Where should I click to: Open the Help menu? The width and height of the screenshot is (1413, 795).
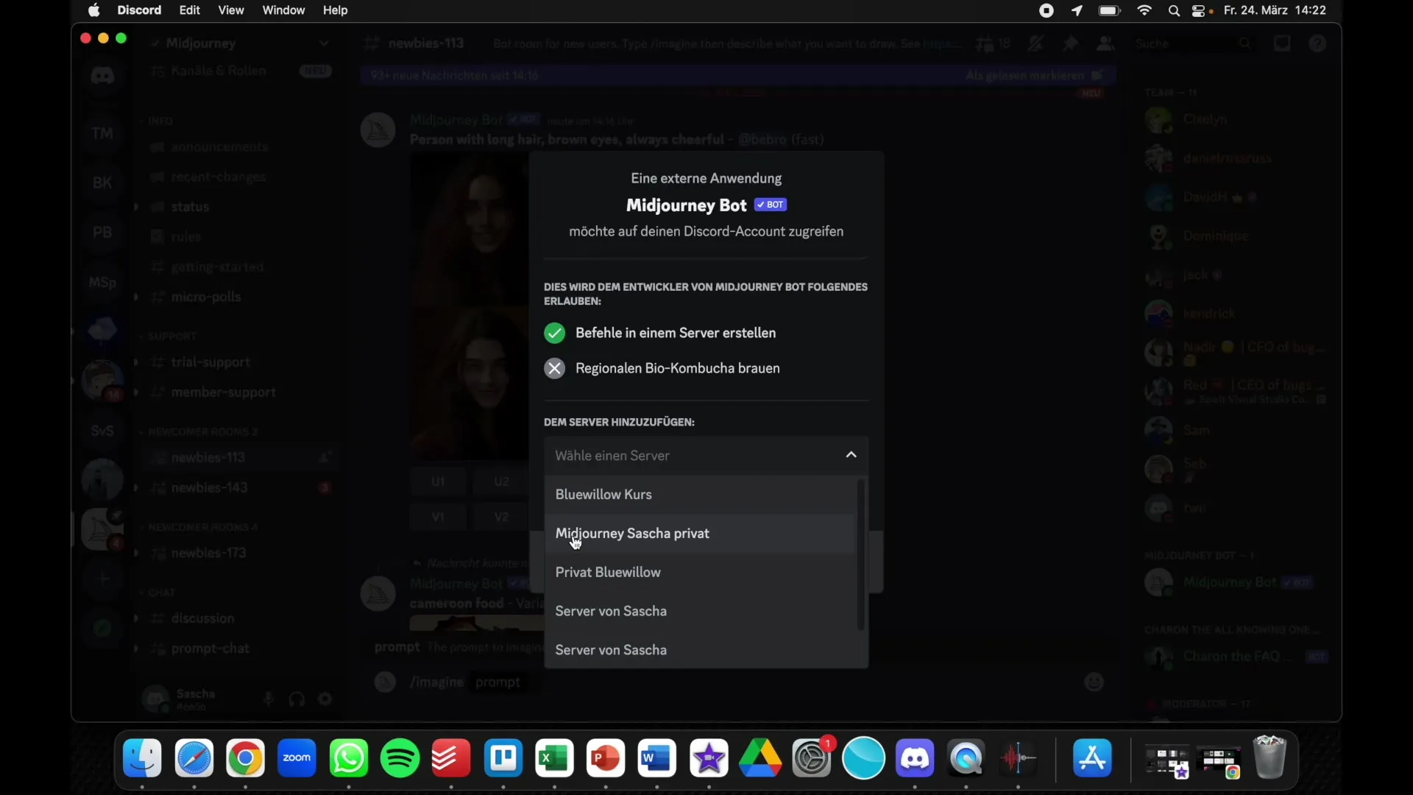pyautogui.click(x=336, y=10)
